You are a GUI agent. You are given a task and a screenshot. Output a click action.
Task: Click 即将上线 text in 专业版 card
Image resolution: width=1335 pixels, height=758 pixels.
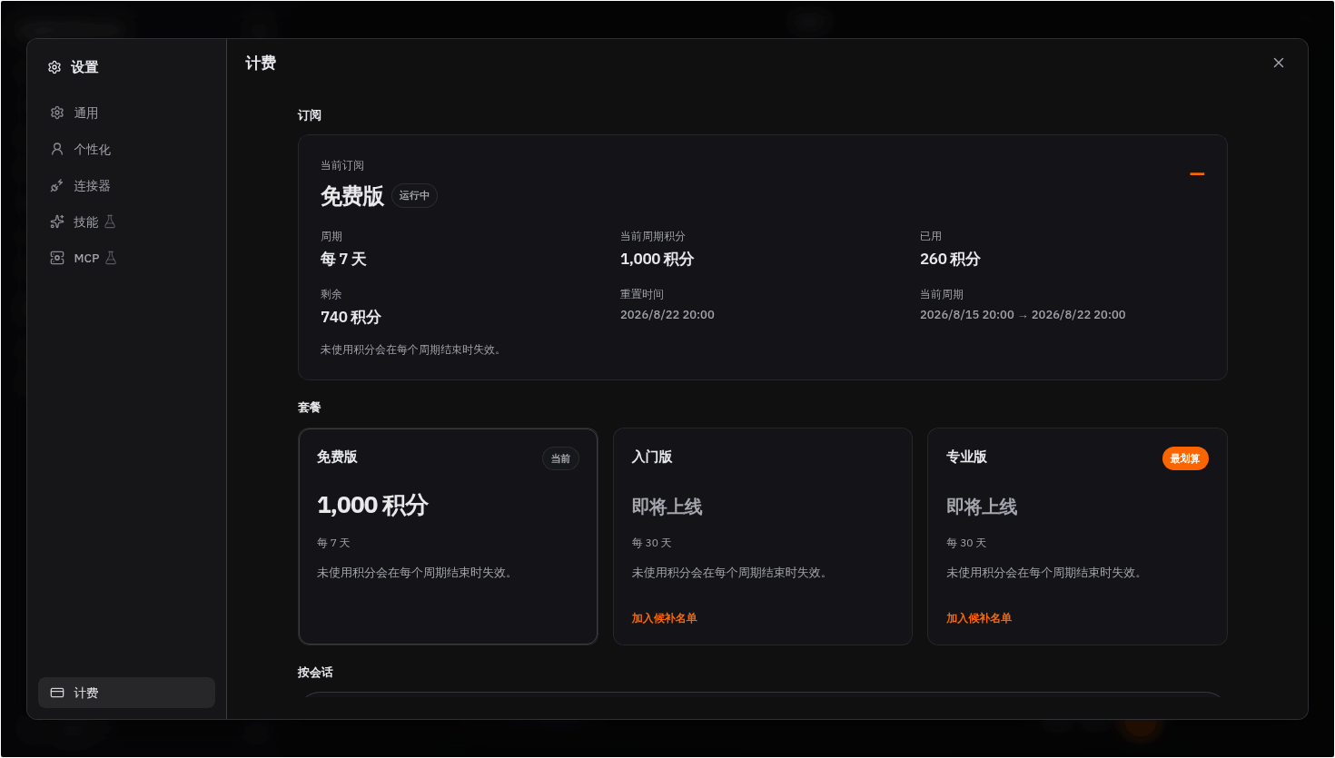coord(982,507)
